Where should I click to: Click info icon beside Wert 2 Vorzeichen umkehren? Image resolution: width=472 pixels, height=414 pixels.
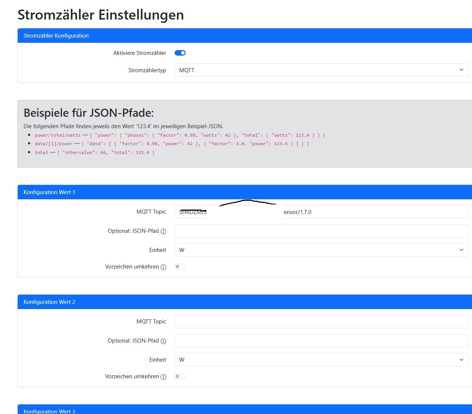pyautogui.click(x=164, y=377)
